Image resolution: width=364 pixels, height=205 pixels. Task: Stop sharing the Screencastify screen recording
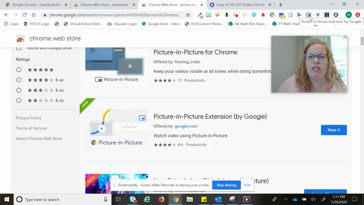point(226,185)
